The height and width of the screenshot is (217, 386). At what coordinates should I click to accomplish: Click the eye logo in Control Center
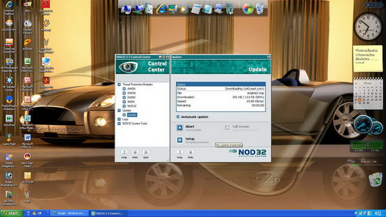click(x=128, y=67)
